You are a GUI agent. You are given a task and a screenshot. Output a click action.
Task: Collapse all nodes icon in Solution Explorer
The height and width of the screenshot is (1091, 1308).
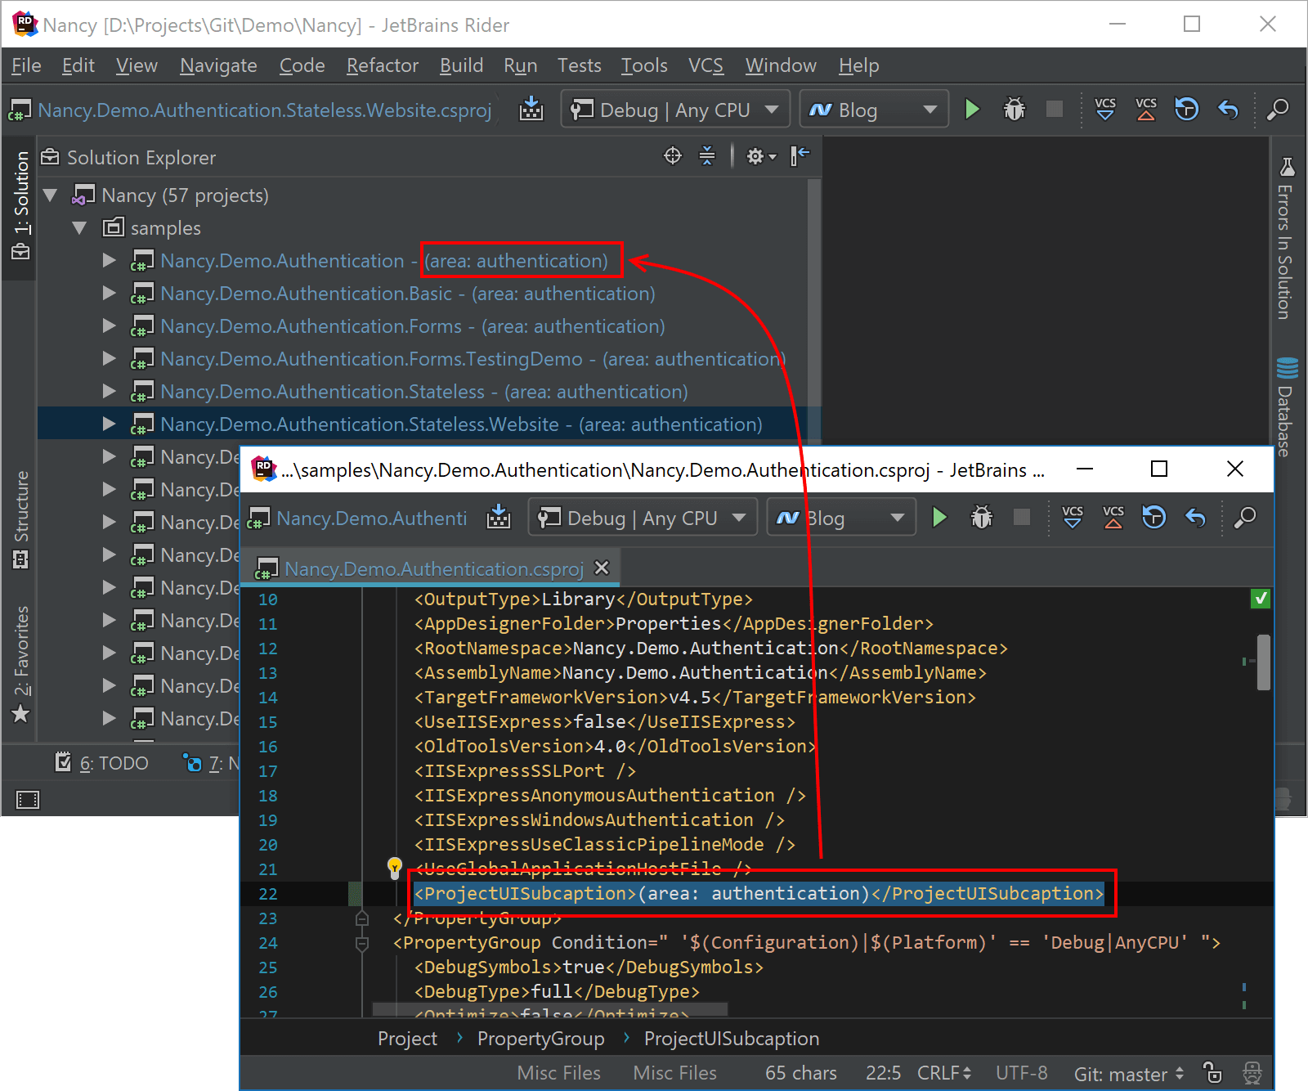tap(707, 155)
